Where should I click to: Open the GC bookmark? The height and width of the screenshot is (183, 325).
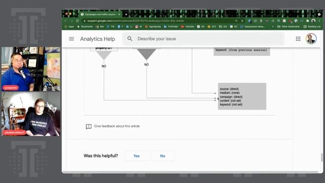point(234,26)
